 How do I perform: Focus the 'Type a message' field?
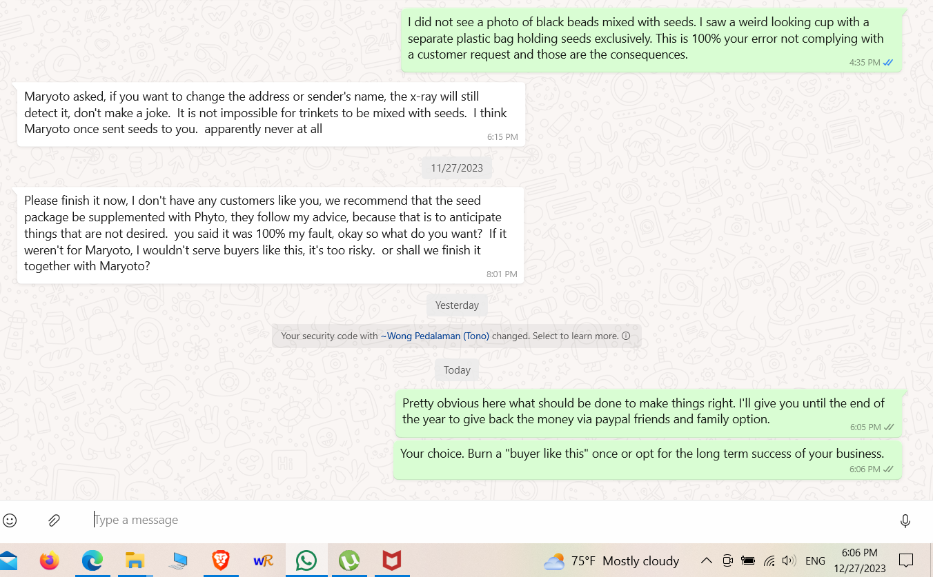pos(490,520)
